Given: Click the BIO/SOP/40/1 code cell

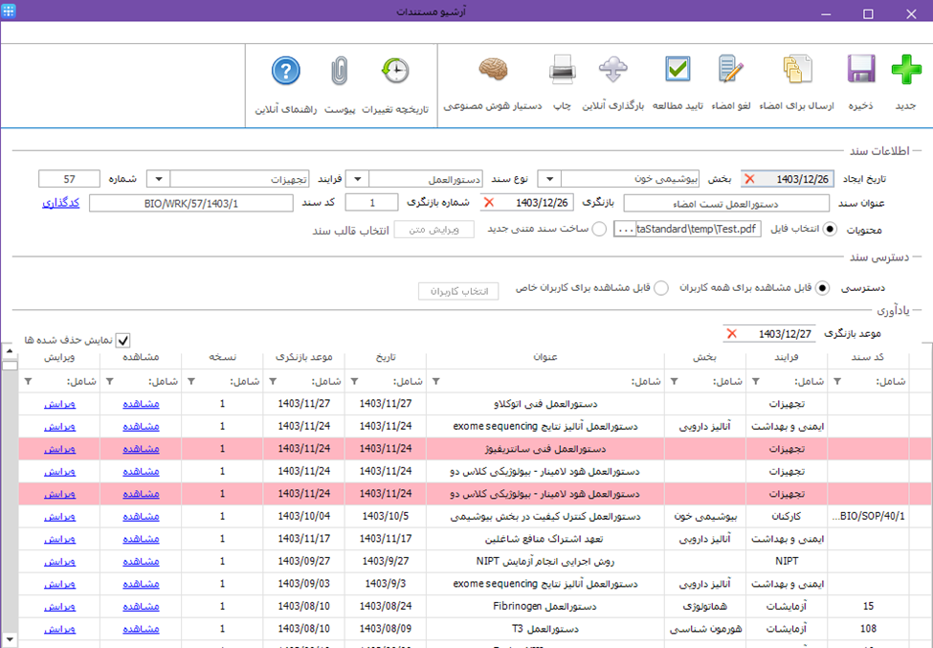Looking at the screenshot, I should (x=868, y=517).
